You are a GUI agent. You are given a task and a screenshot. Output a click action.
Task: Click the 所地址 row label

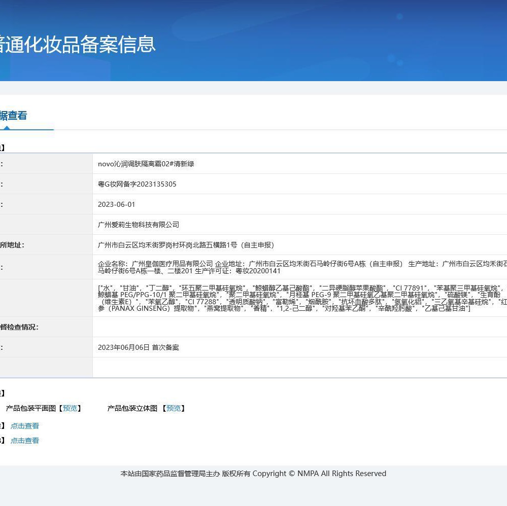12,245
